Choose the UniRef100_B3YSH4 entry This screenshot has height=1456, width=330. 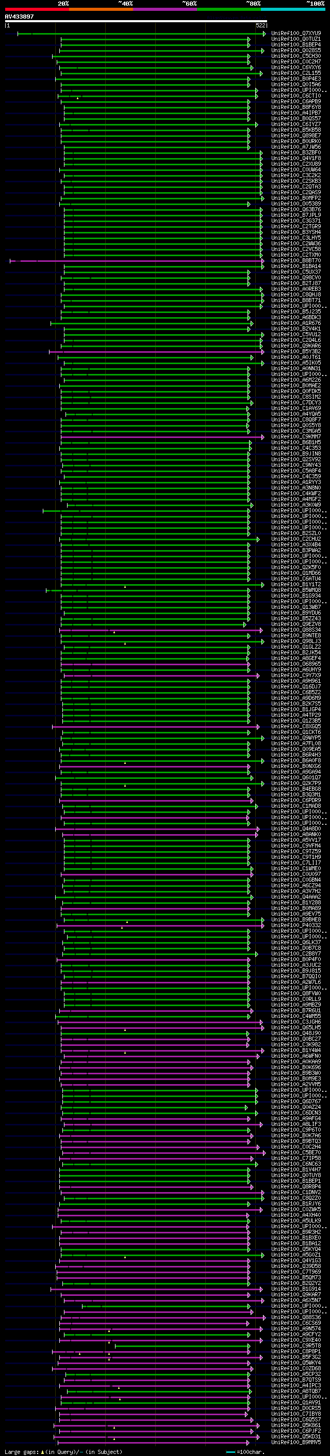tap(296, 232)
